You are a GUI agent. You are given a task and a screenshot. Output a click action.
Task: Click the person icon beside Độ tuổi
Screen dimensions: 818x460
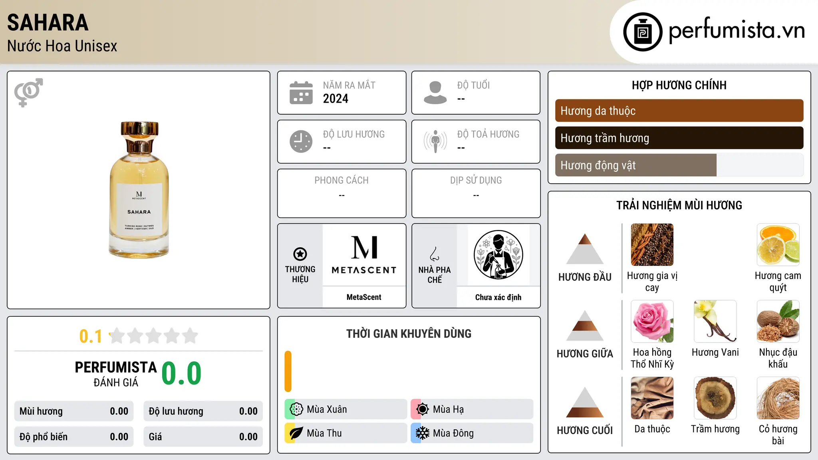(435, 93)
